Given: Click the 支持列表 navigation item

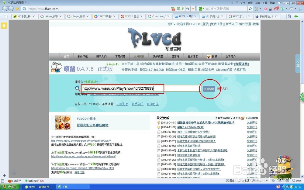Looking at the screenshot, I should pyautogui.click(x=139, y=57).
